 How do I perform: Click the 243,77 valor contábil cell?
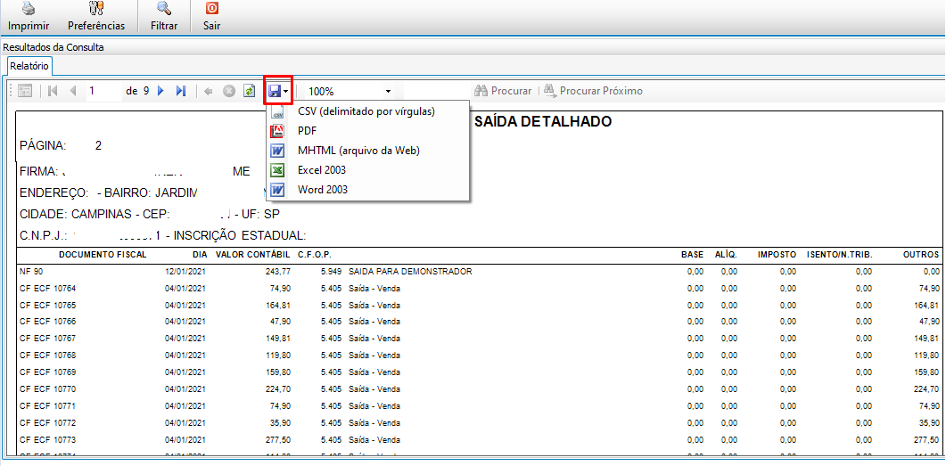pyautogui.click(x=278, y=271)
